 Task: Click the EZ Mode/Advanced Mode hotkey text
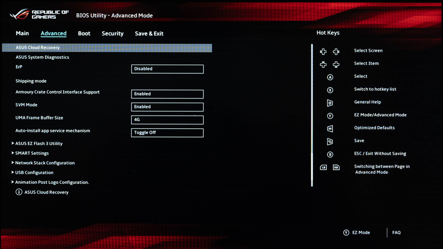(380, 115)
